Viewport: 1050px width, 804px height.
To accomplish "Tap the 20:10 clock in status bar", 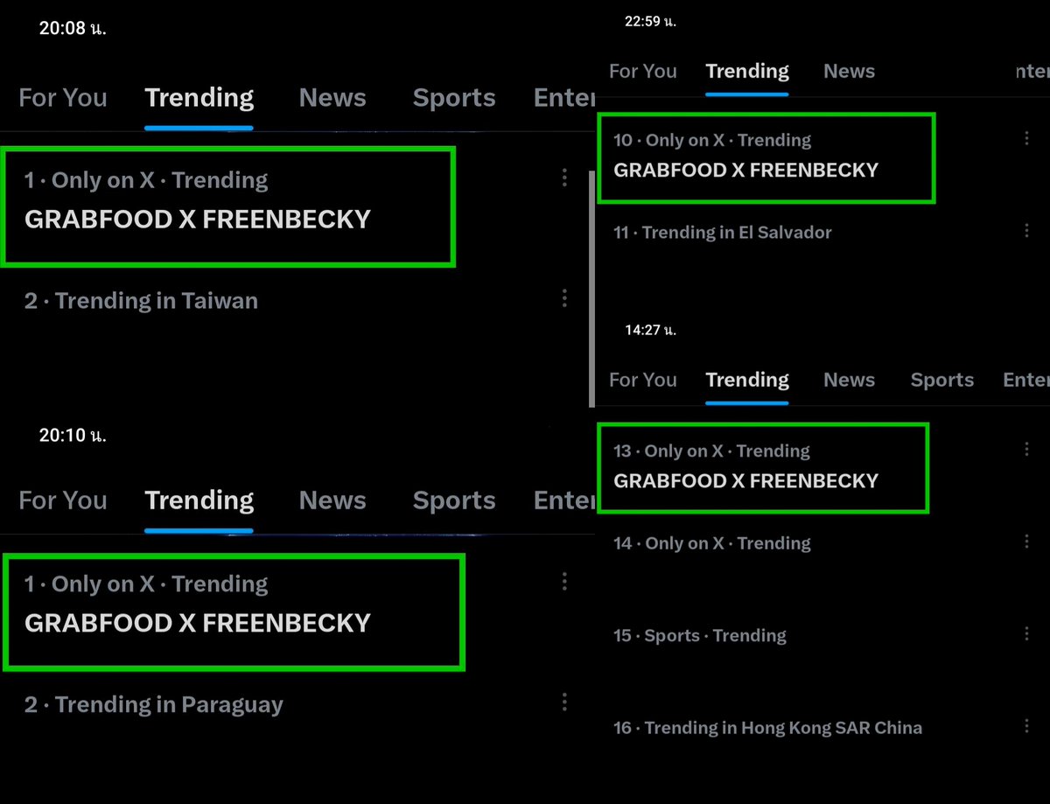I will point(73,435).
